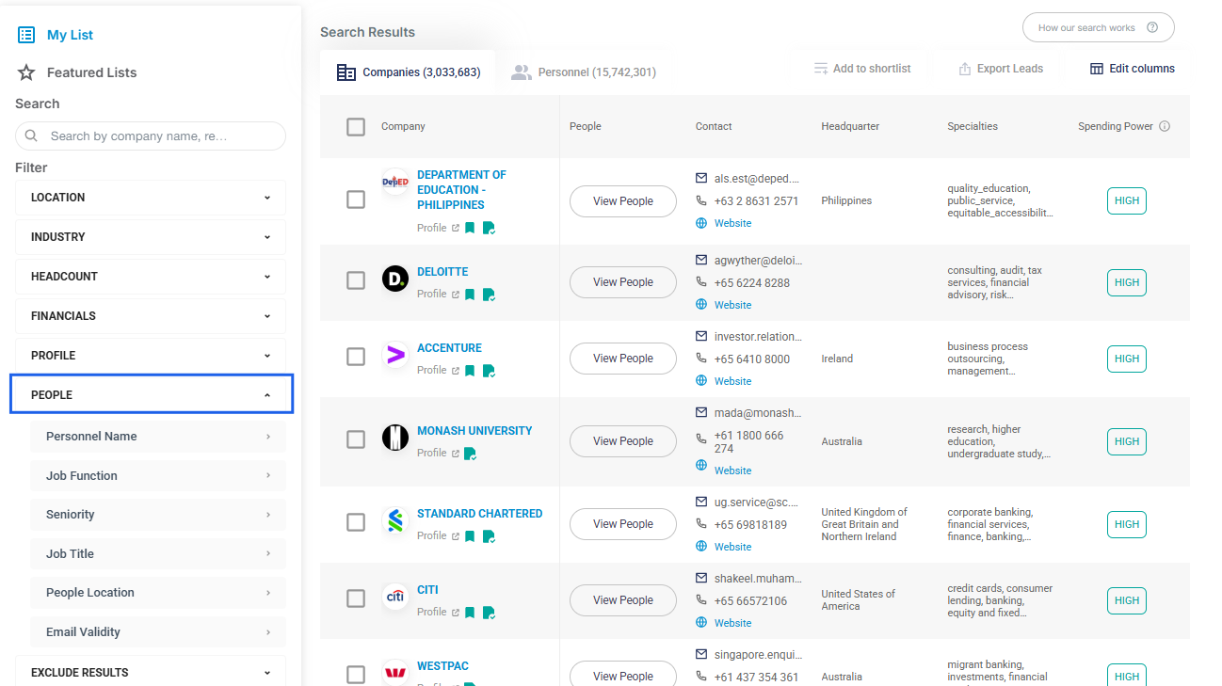Screen dimensions: 1222x686
Task: Switch to the Personnel tab
Action: coord(584,72)
